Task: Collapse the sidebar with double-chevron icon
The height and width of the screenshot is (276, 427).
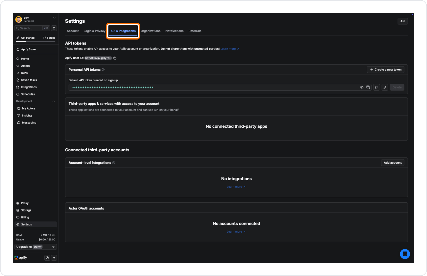Action: pos(54,258)
